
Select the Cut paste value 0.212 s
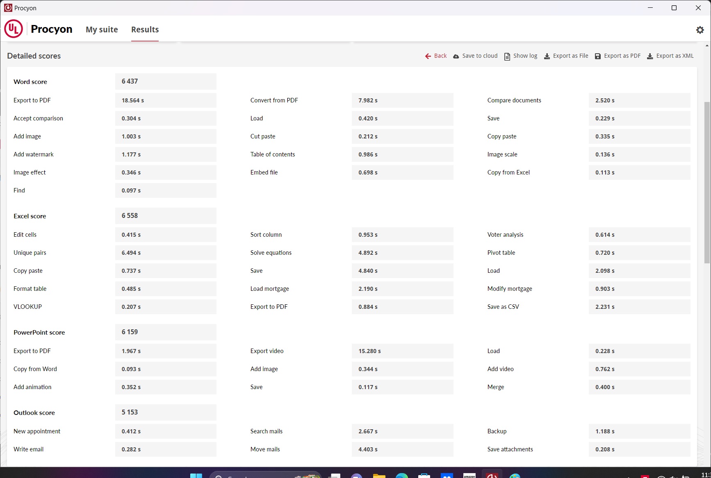(403, 136)
